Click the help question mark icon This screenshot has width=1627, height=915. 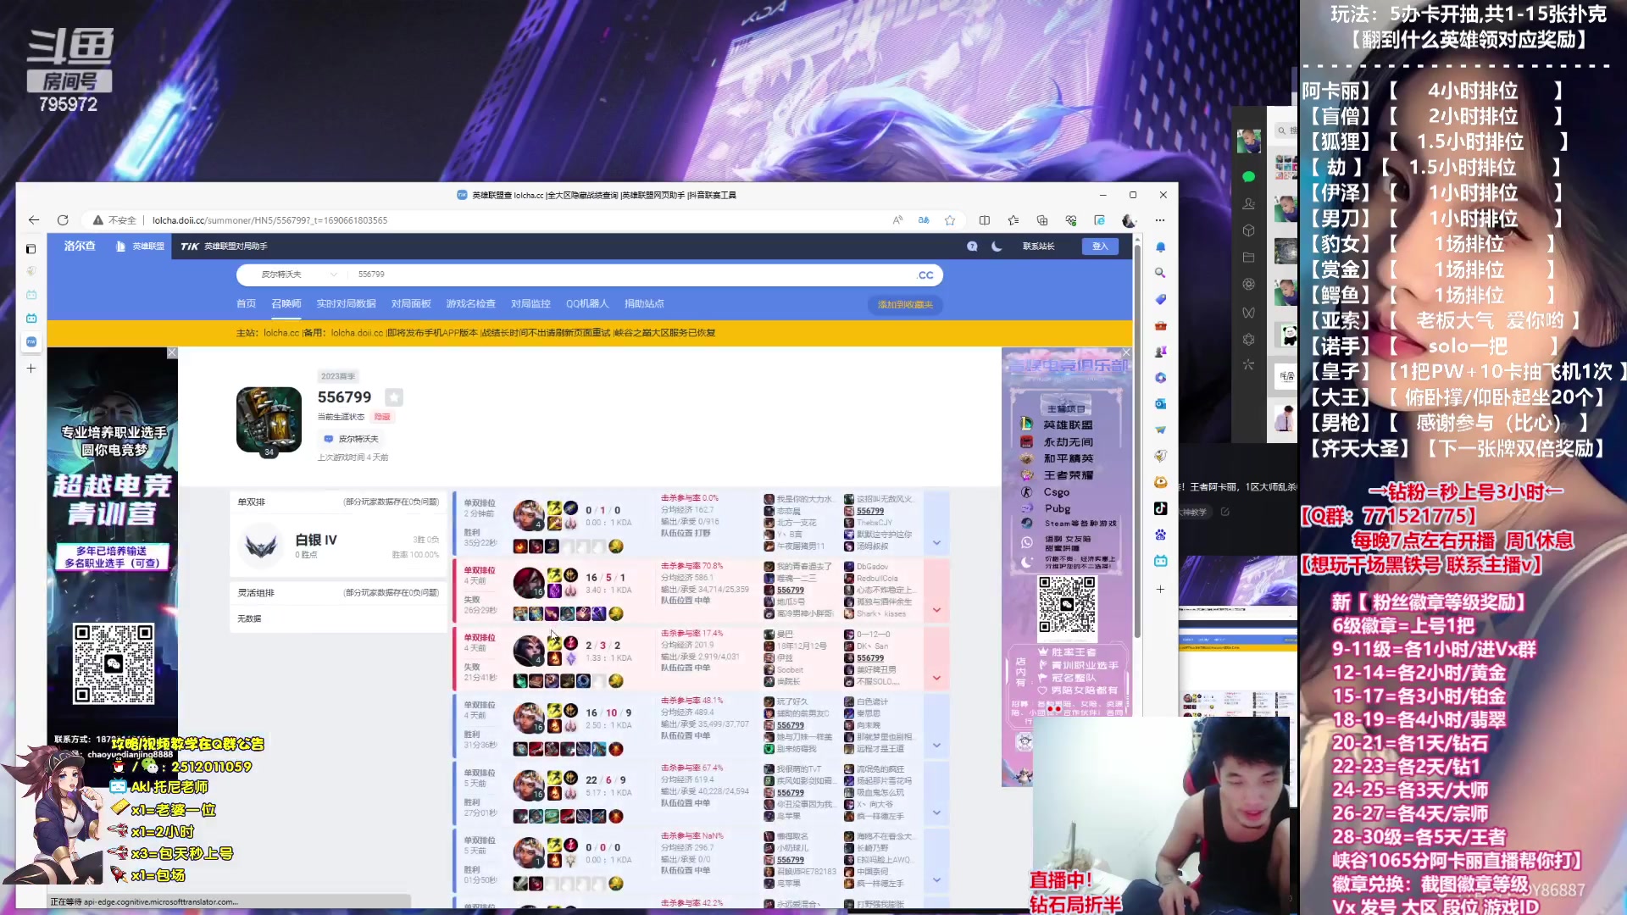972,247
